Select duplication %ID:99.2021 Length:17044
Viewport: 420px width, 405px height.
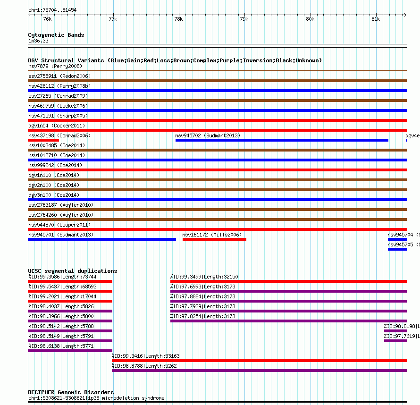pos(70,301)
